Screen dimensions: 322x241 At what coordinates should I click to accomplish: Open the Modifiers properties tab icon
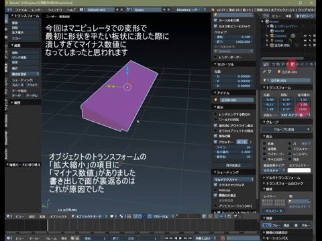(x=302, y=64)
